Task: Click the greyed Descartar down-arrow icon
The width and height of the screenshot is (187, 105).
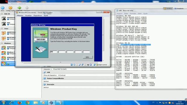Action: point(27,8)
